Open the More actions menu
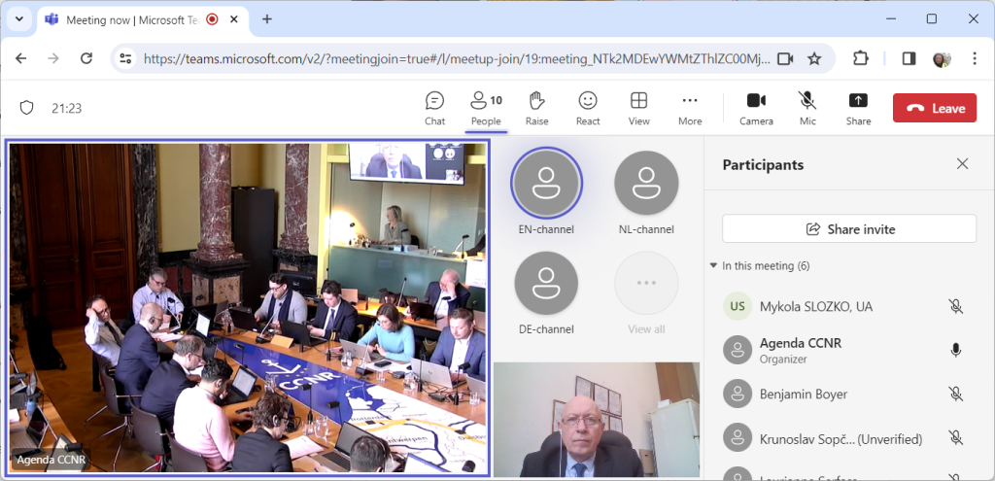995x481 pixels. (690, 108)
